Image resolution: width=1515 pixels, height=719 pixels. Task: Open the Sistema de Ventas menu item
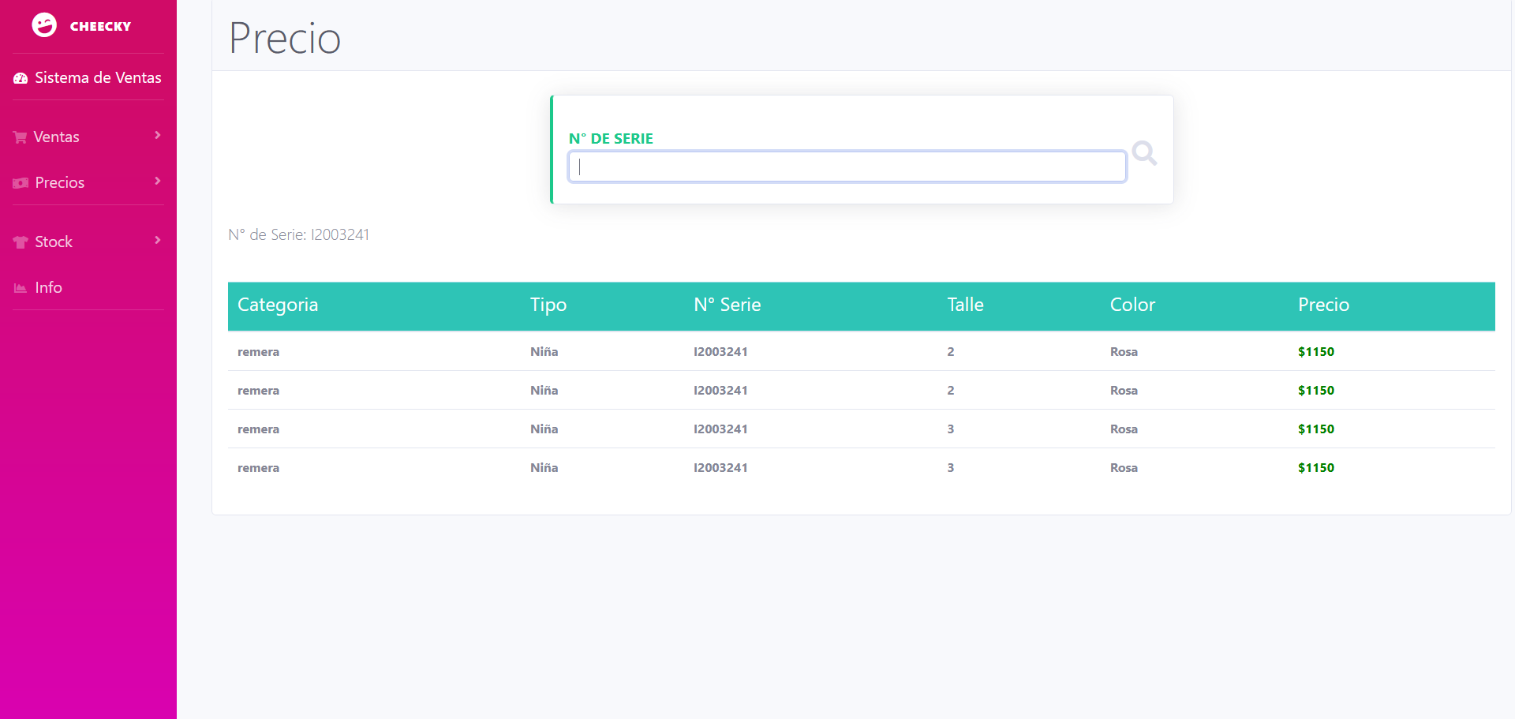(x=87, y=77)
